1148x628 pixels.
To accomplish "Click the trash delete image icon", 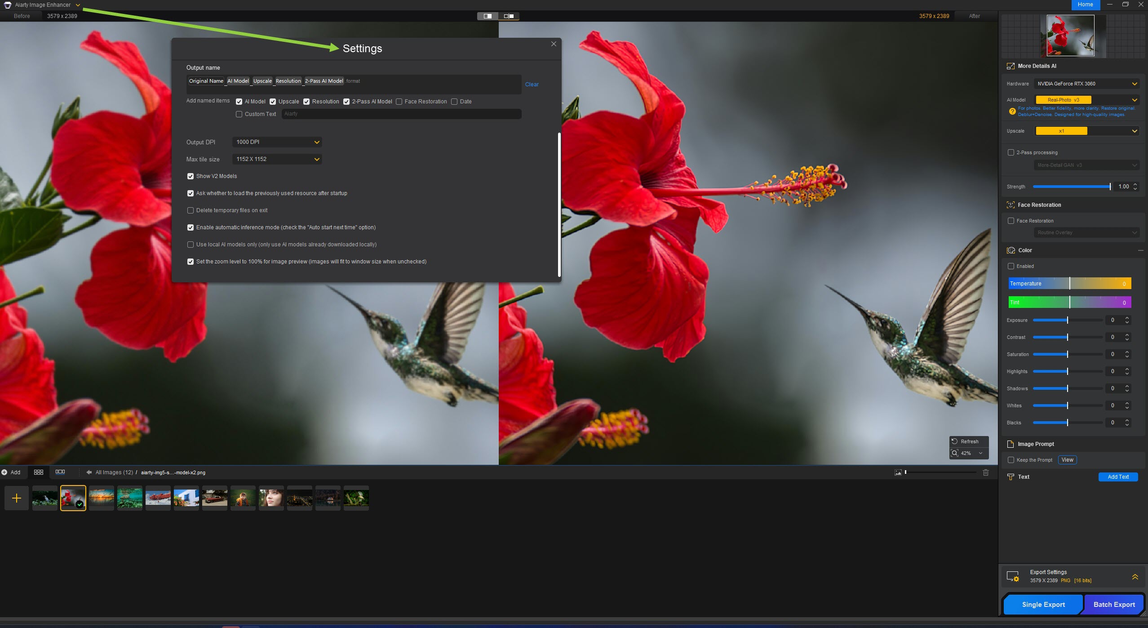I will [986, 472].
